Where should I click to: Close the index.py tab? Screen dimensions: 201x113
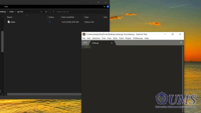click(x=112, y=43)
